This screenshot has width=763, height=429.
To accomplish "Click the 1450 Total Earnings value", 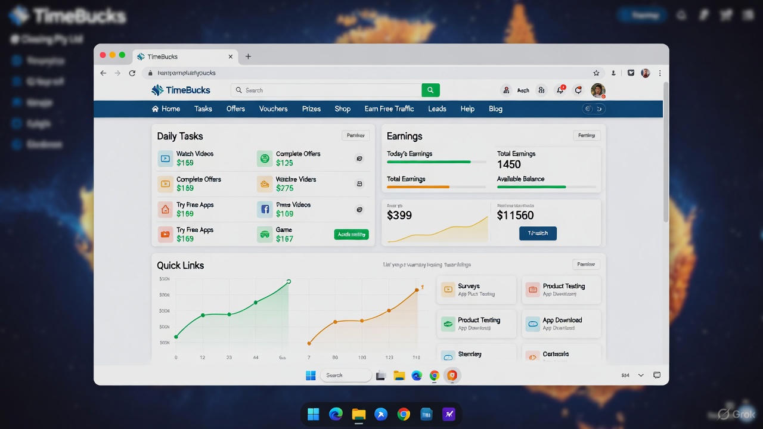I will click(509, 164).
